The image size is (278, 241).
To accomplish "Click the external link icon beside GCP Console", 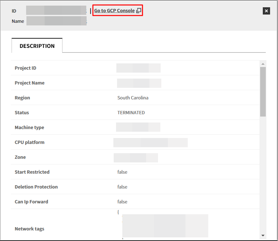I will coord(139,11).
